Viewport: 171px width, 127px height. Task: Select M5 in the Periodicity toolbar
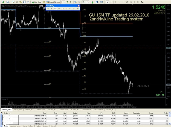(51, 9)
